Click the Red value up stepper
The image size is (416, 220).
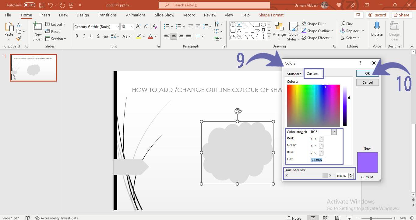pos(321,138)
